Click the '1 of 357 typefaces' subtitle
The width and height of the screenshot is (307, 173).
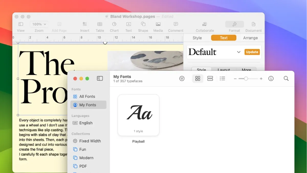128,81
